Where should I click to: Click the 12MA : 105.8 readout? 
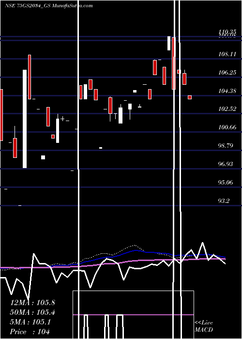pyautogui.click(x=32, y=303)
